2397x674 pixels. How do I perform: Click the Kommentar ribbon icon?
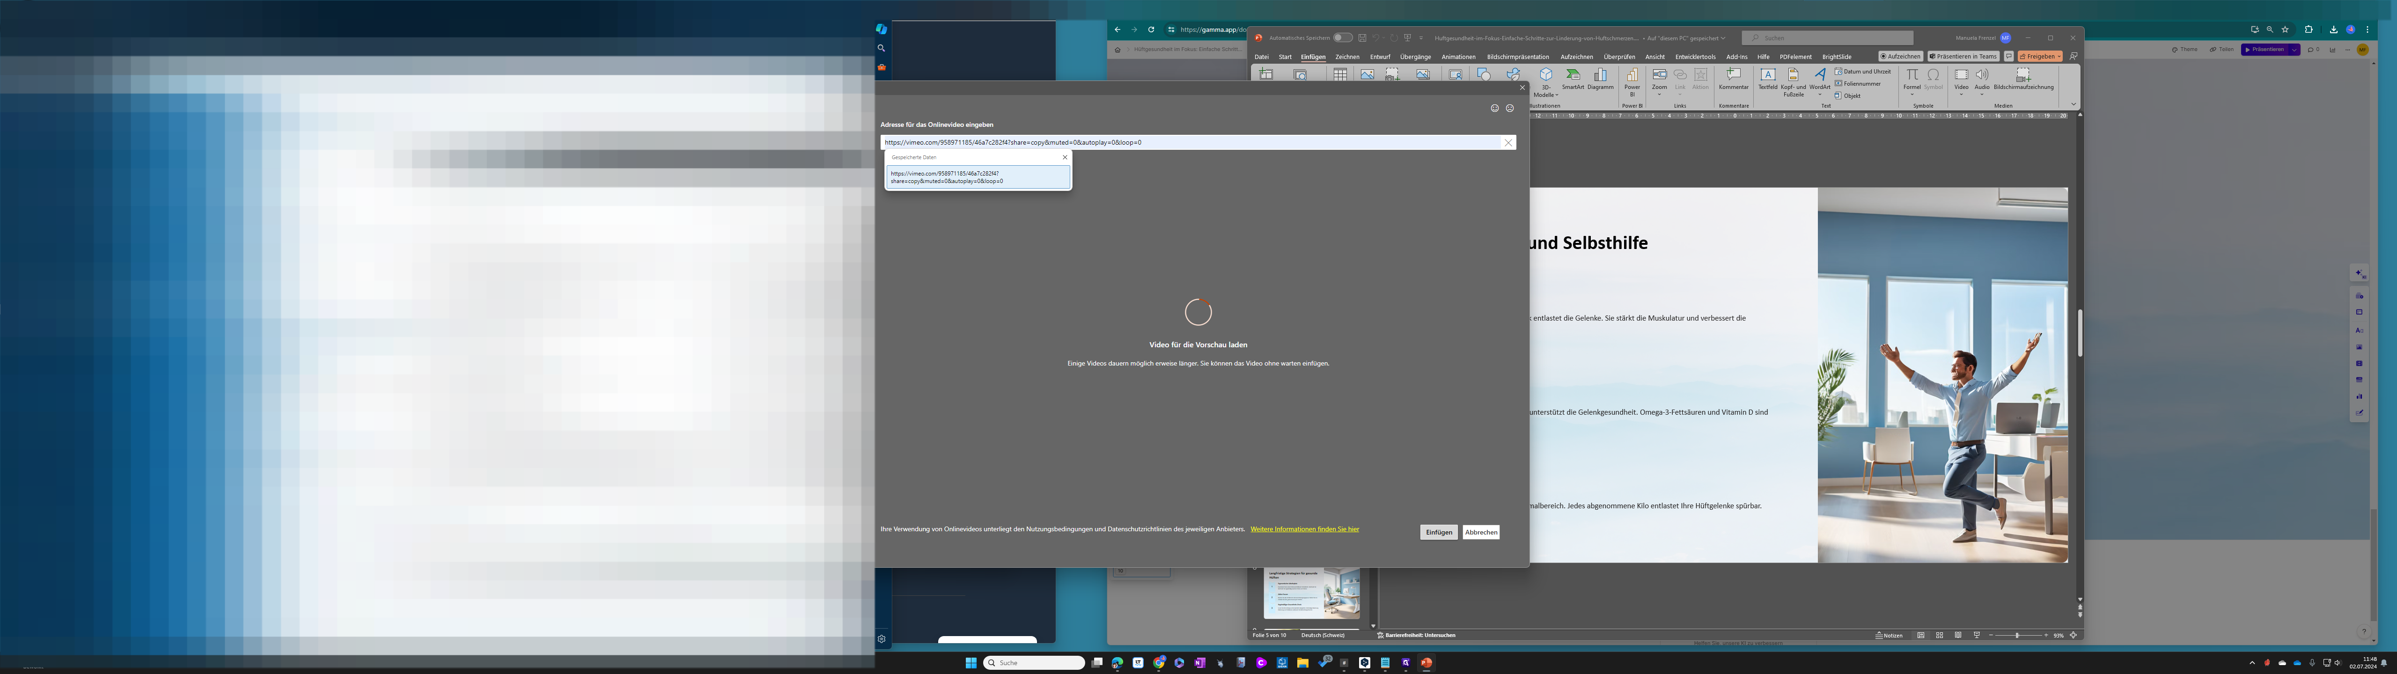point(1734,79)
